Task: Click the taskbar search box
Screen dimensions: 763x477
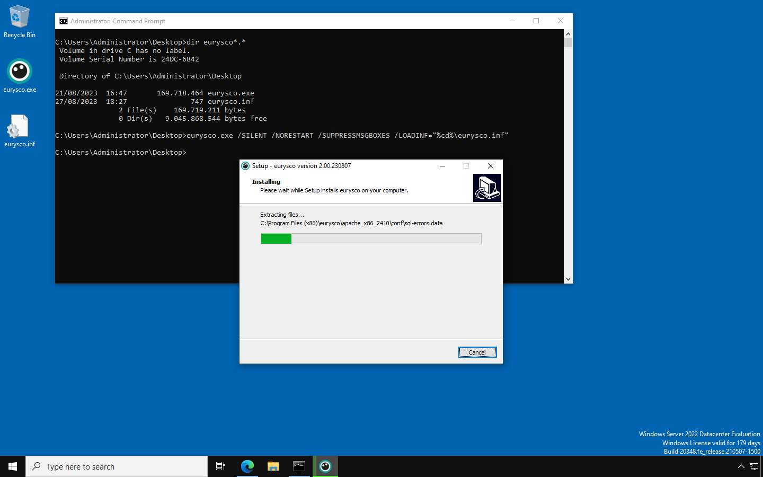Action: [117, 466]
